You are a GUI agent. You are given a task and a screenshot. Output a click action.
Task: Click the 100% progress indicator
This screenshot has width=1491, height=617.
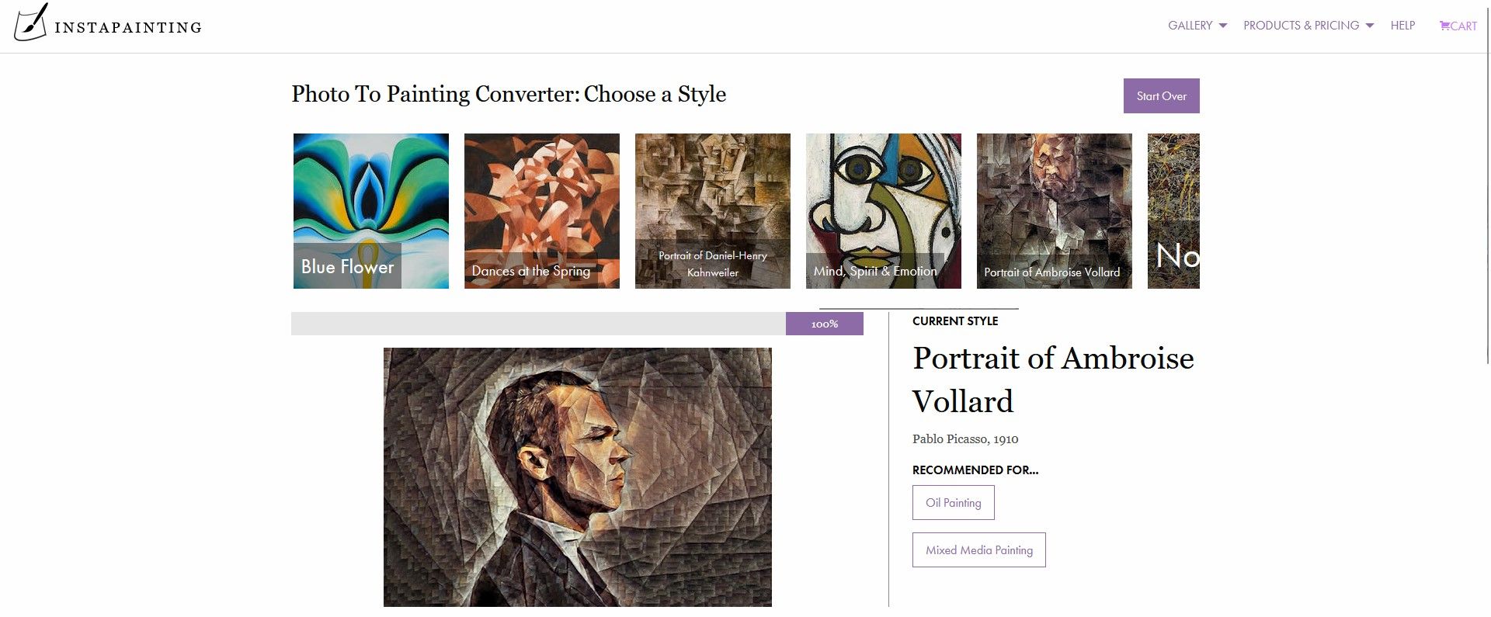[824, 324]
